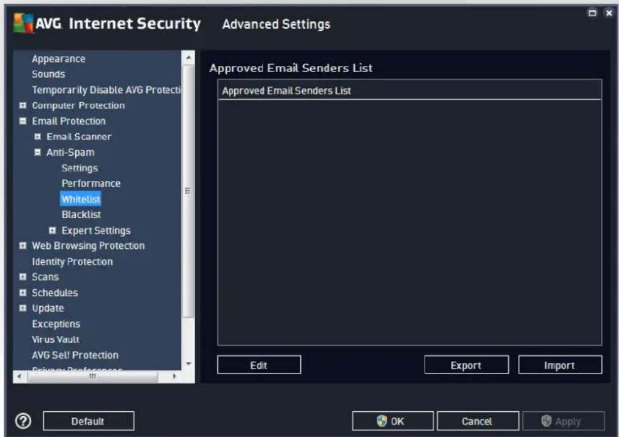Open Virus Vault item
Viewport: 619px width, 437px height.
click(x=55, y=339)
